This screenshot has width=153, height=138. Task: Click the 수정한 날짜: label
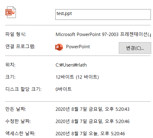[x=18, y=121]
